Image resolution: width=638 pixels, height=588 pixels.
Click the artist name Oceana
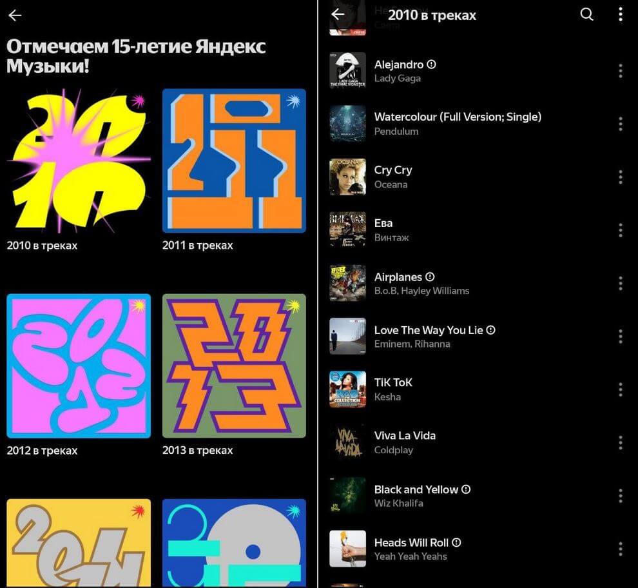[391, 184]
